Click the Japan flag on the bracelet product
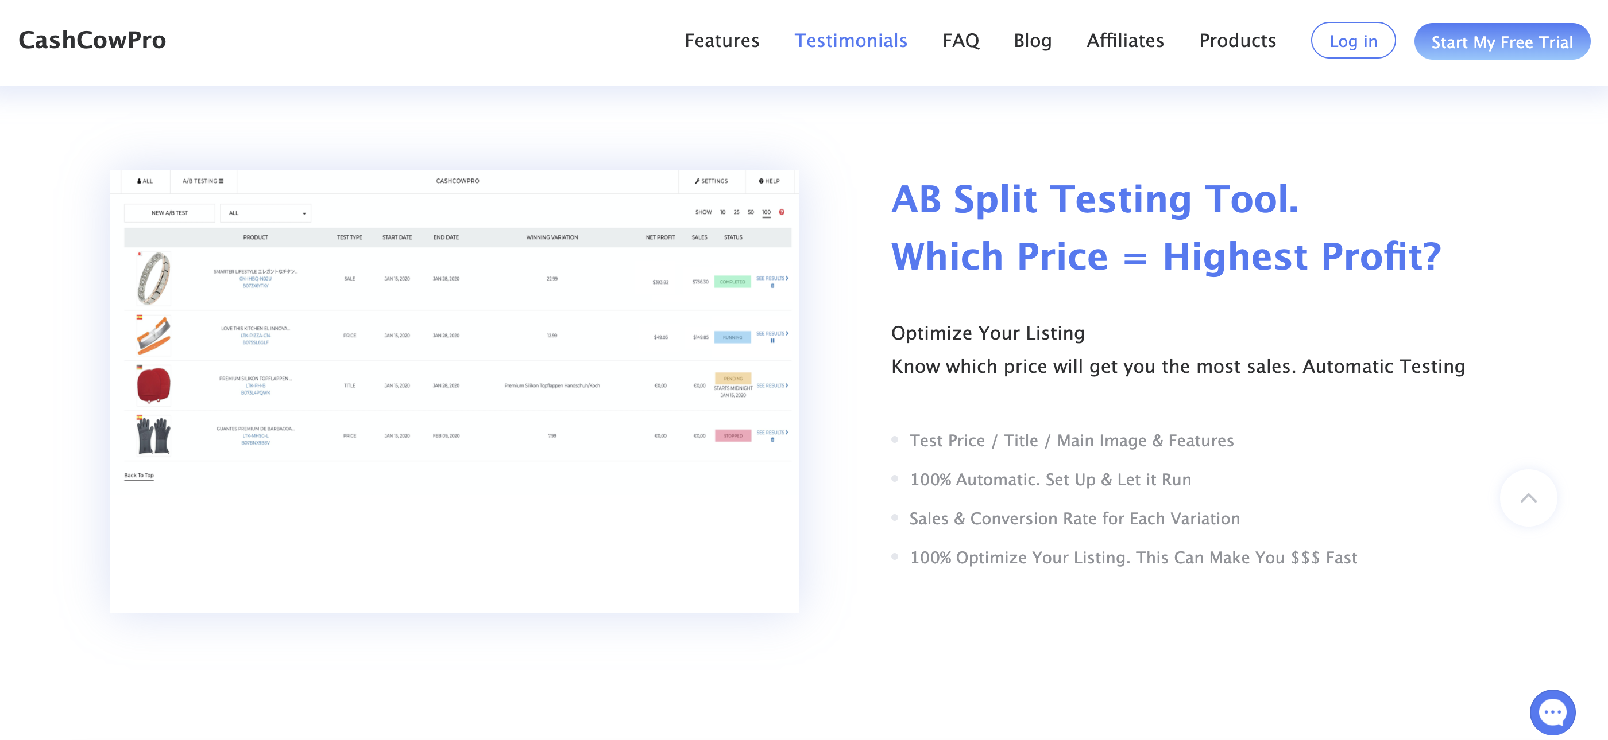This screenshot has width=1608, height=740. click(x=139, y=254)
